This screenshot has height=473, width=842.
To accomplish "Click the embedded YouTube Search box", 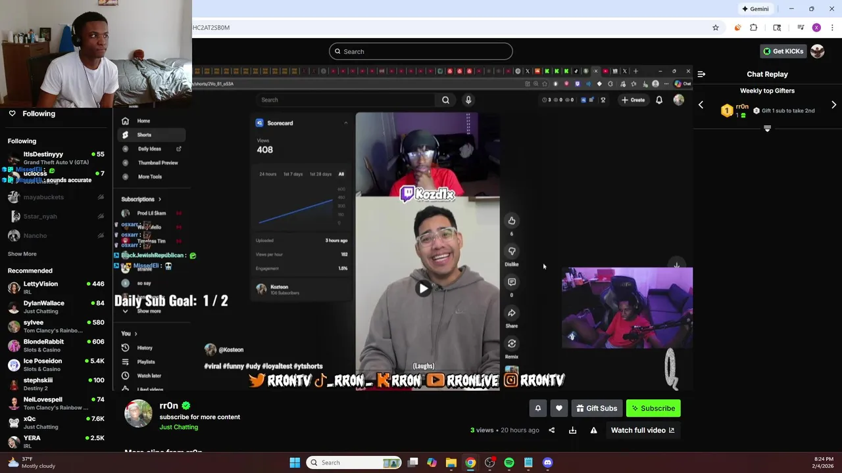I will [x=345, y=100].
